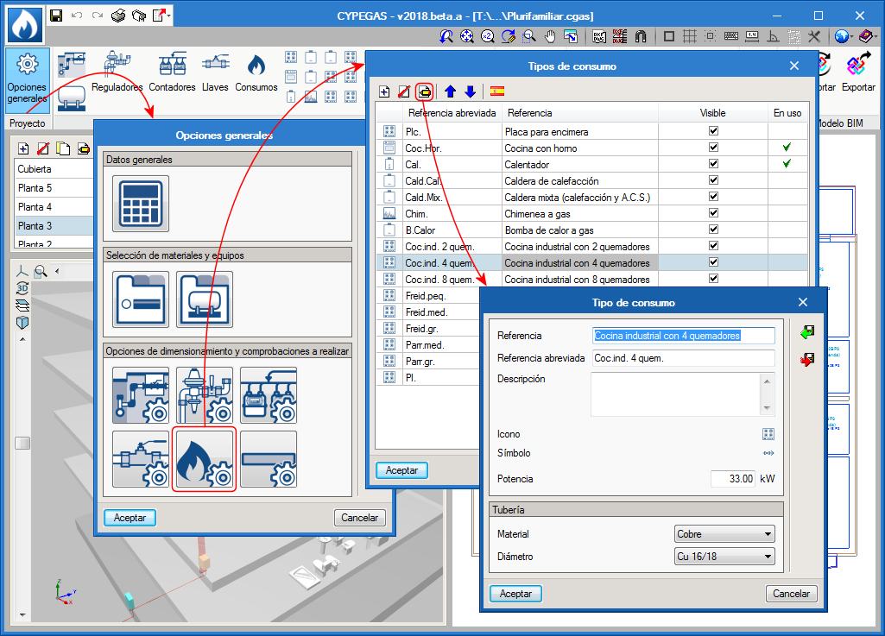Viewport: 885px width, 636px height.
Task: Select the Freid.peq. consumption row
Action: [x=428, y=296]
